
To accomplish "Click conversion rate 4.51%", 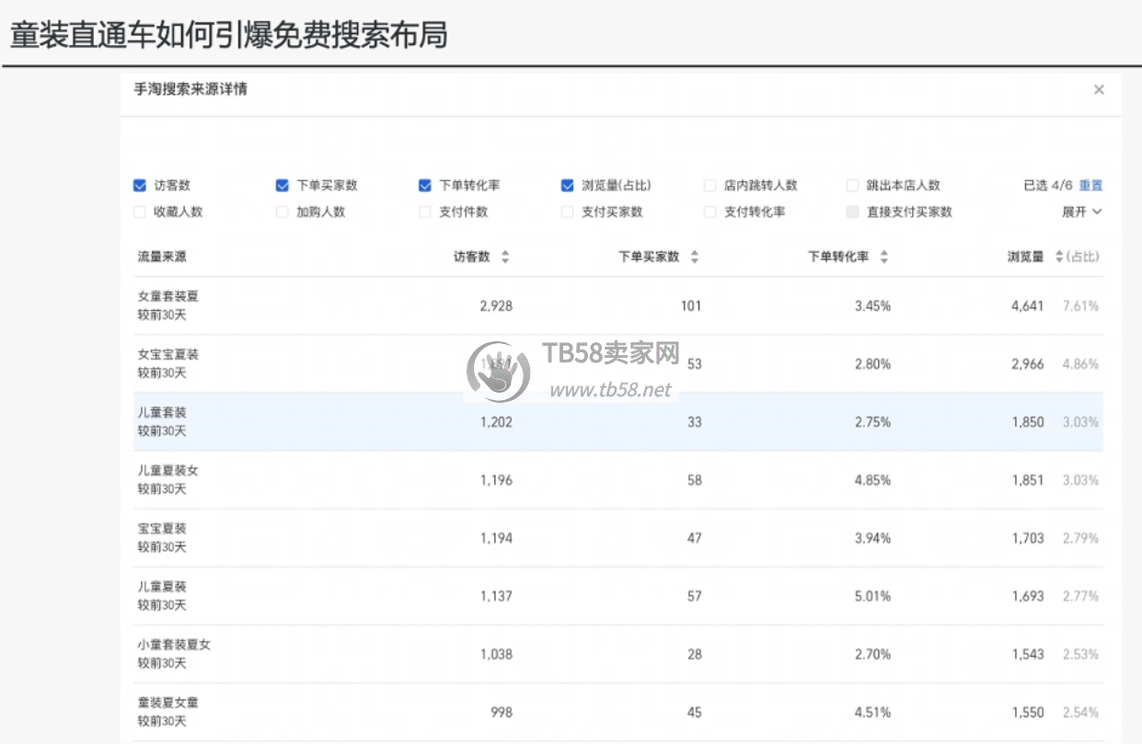I will (x=872, y=712).
